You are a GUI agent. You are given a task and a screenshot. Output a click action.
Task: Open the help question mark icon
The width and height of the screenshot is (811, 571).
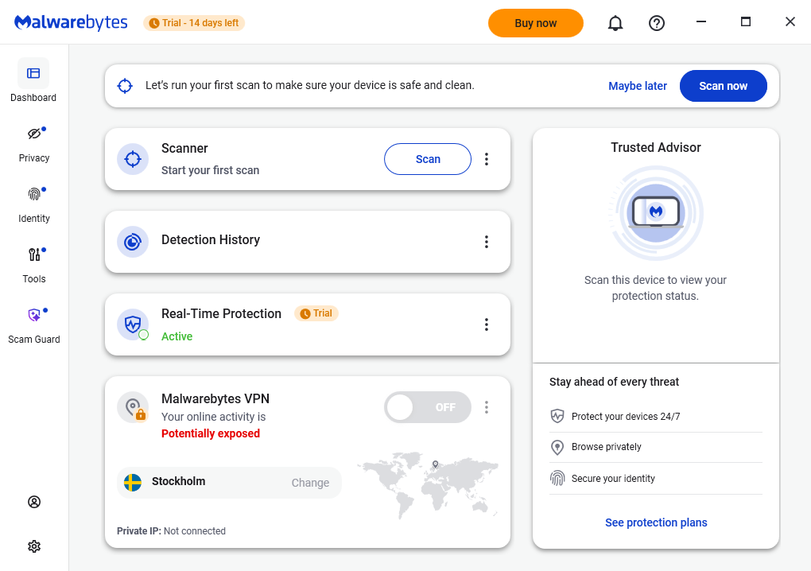[x=656, y=23]
